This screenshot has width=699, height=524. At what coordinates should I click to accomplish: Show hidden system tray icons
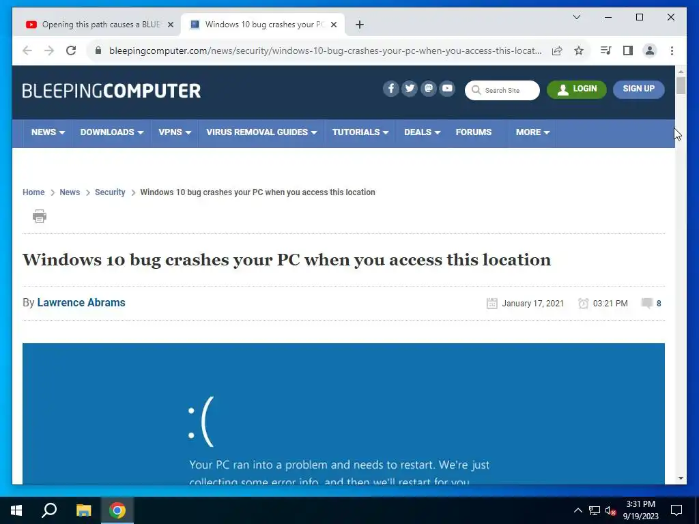[577, 510]
